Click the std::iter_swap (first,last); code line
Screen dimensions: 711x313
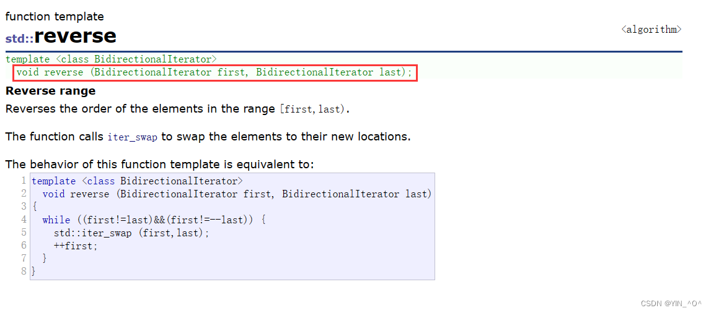tap(131, 233)
